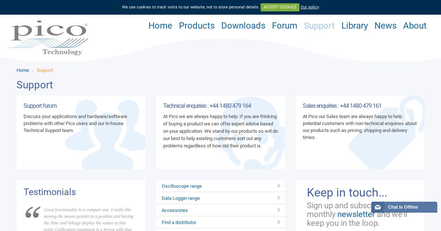Click the Sales enquiries phone heading
Screen dimensions: 441x231
coord(342,106)
